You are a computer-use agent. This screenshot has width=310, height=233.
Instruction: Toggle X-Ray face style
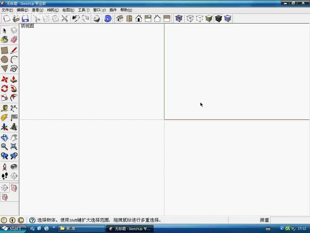(x=179, y=18)
